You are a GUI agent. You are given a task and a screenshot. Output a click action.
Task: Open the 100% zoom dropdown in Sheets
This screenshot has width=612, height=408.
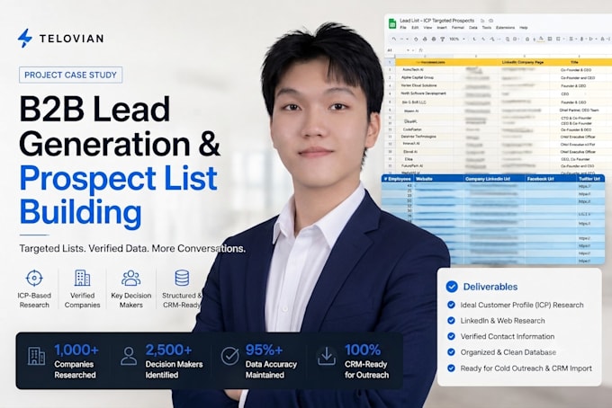(x=457, y=39)
